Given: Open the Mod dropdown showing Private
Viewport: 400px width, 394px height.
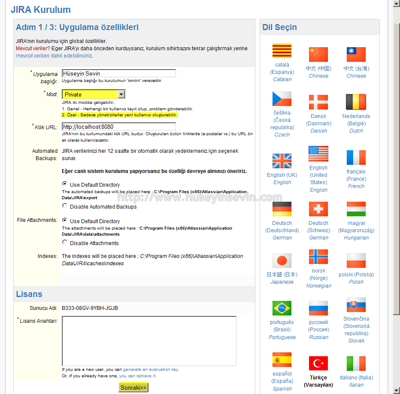Looking at the screenshot, I should pyautogui.click(x=94, y=94).
